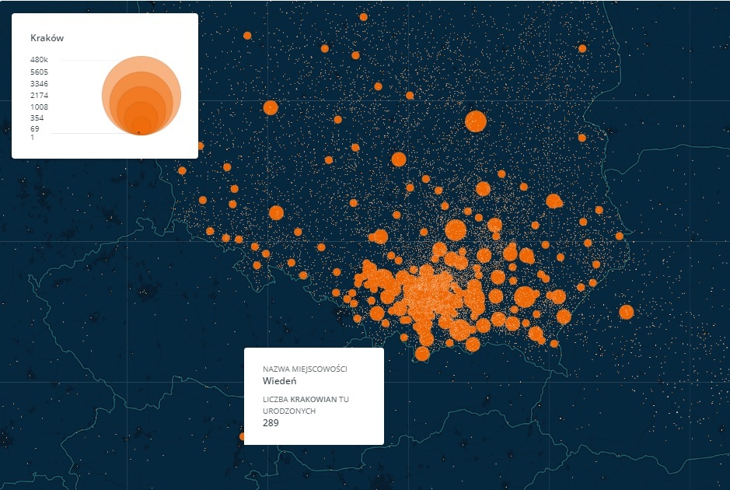
Task: Click the 354 legend label
Action: tap(37, 118)
